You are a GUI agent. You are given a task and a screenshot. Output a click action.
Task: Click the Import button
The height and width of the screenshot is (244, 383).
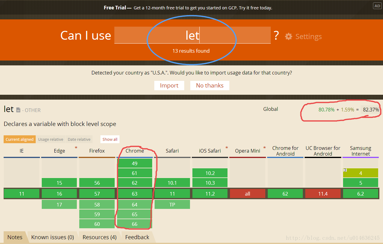coord(169,85)
